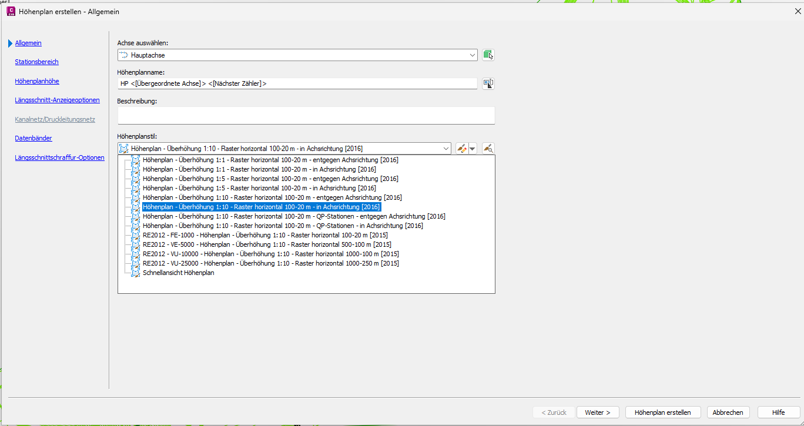Switch to the Höhenplanhöhe page

point(37,81)
